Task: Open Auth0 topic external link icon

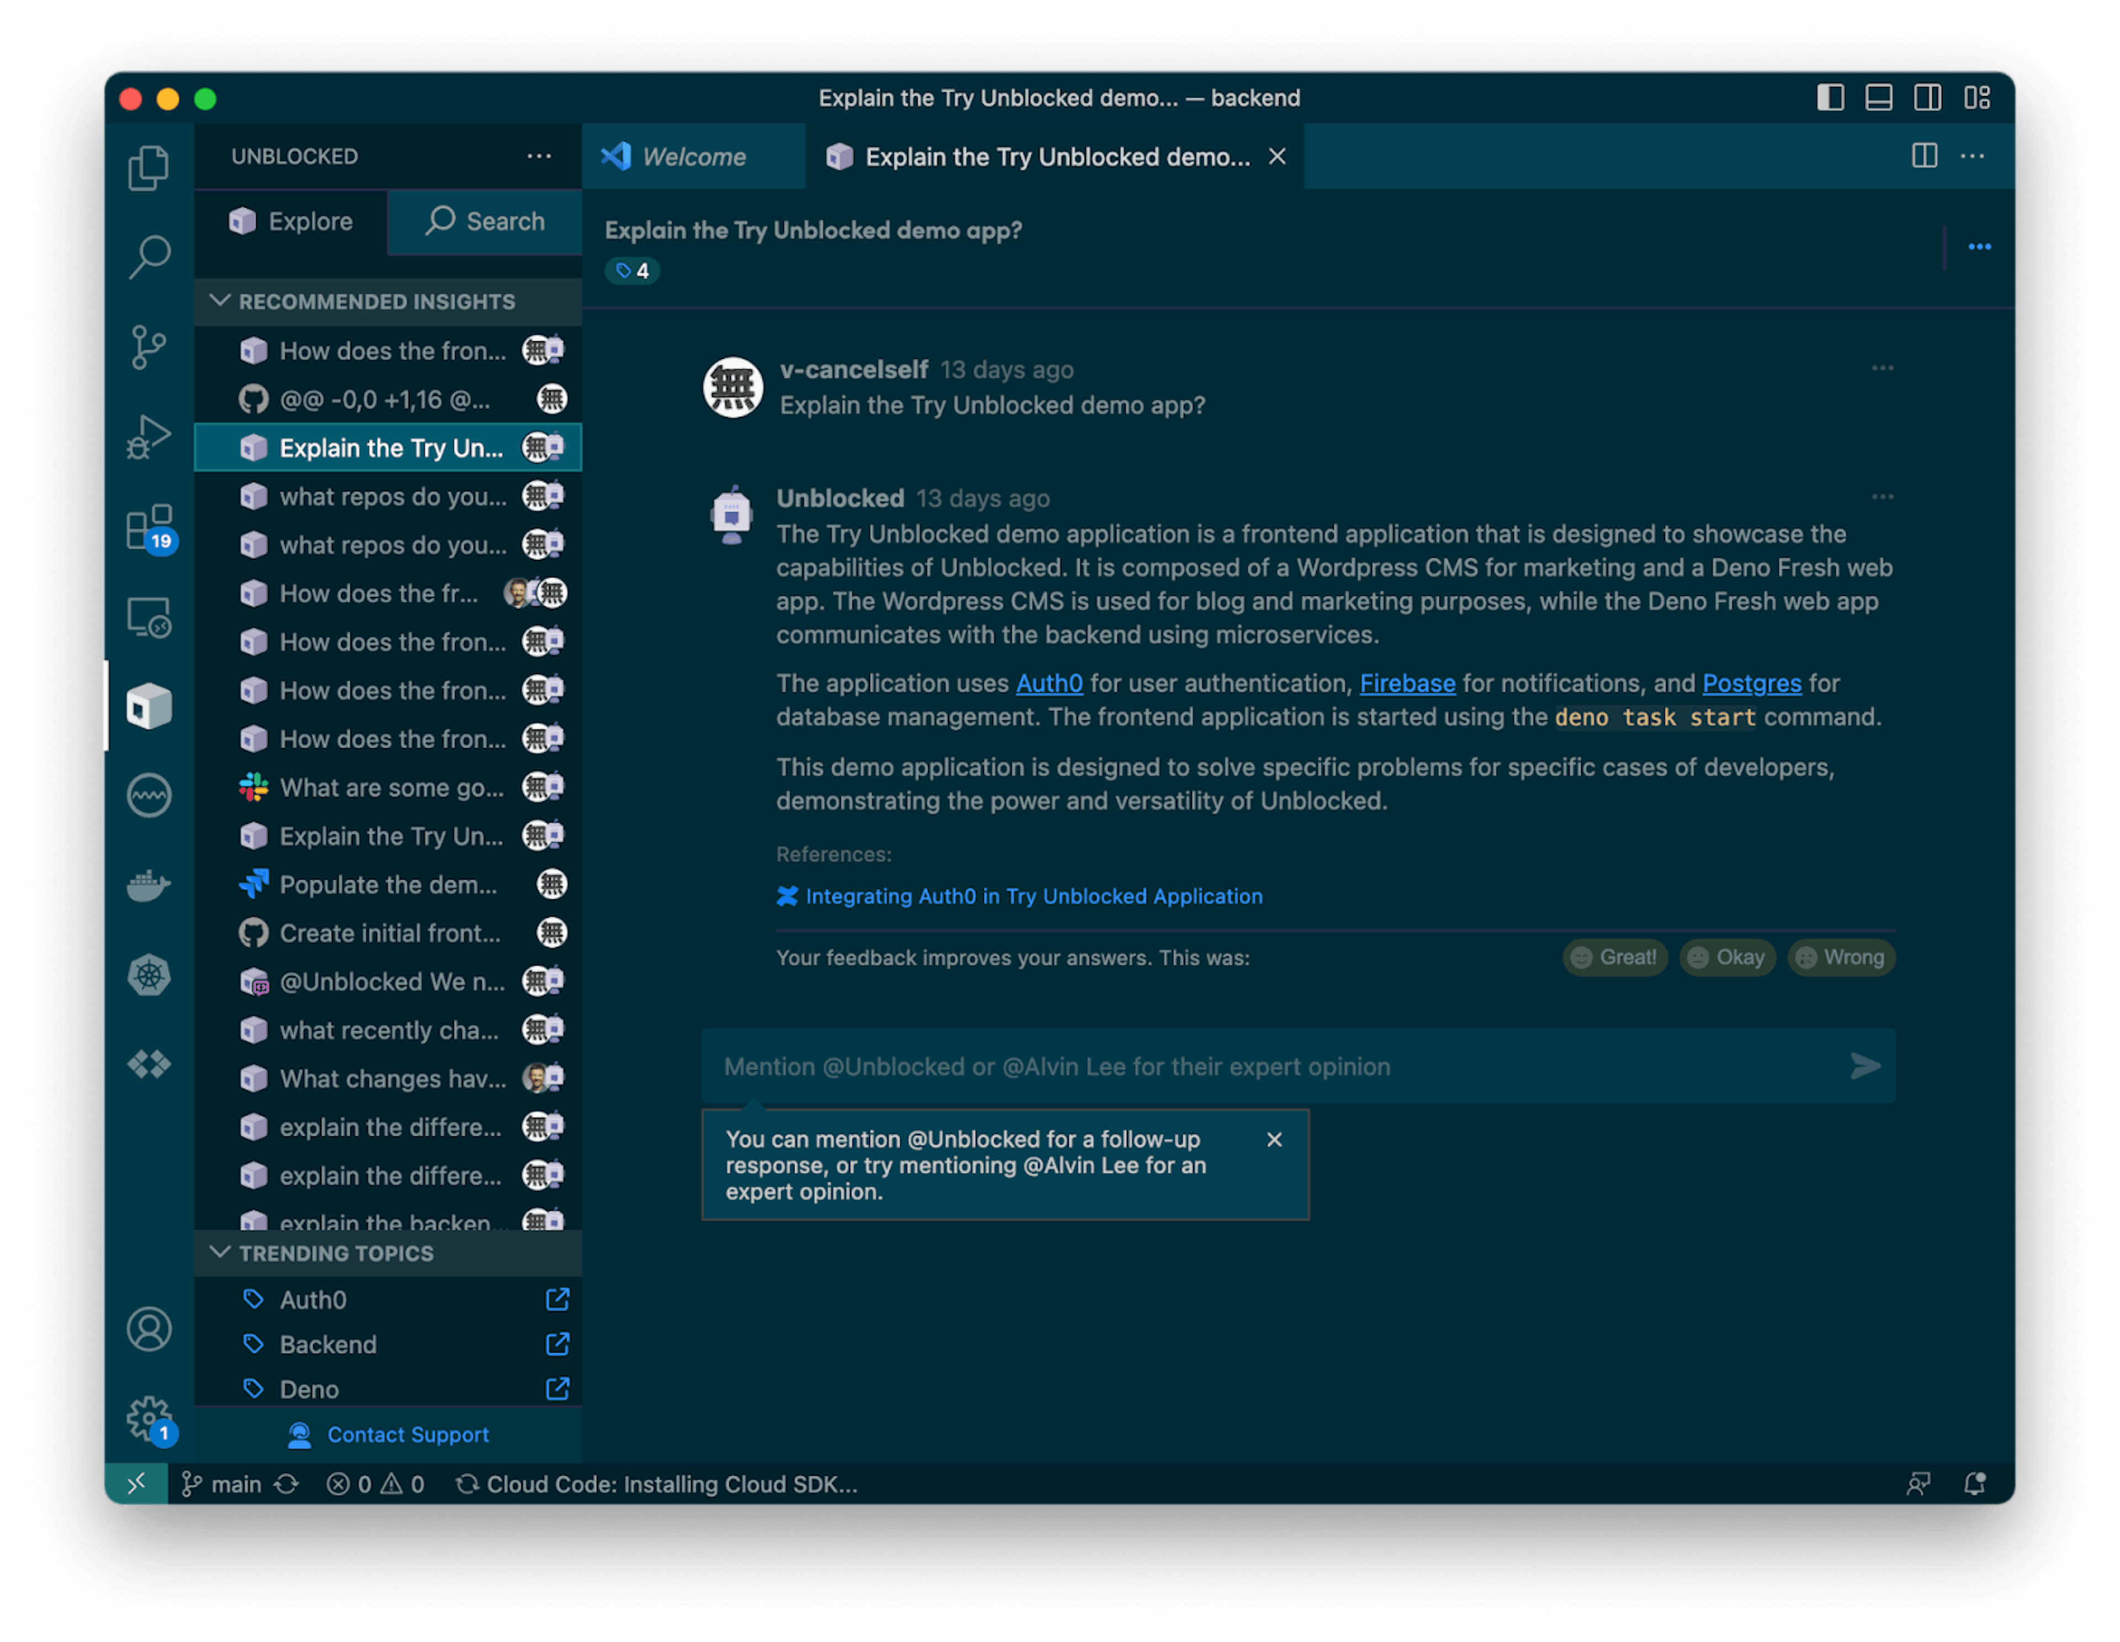Action: click(557, 1299)
